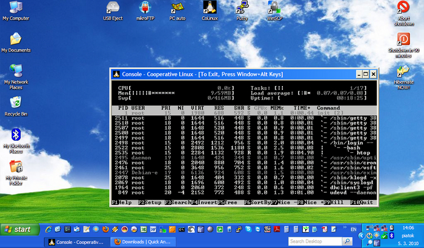Launch the Putty desktop icon

coord(242,8)
